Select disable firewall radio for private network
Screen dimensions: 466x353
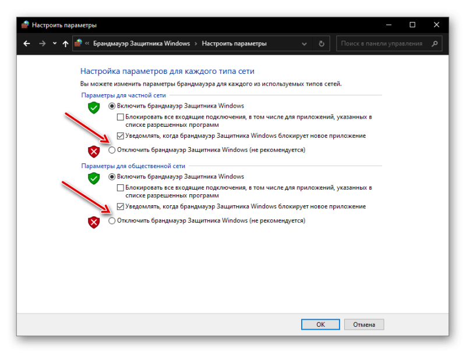point(112,150)
